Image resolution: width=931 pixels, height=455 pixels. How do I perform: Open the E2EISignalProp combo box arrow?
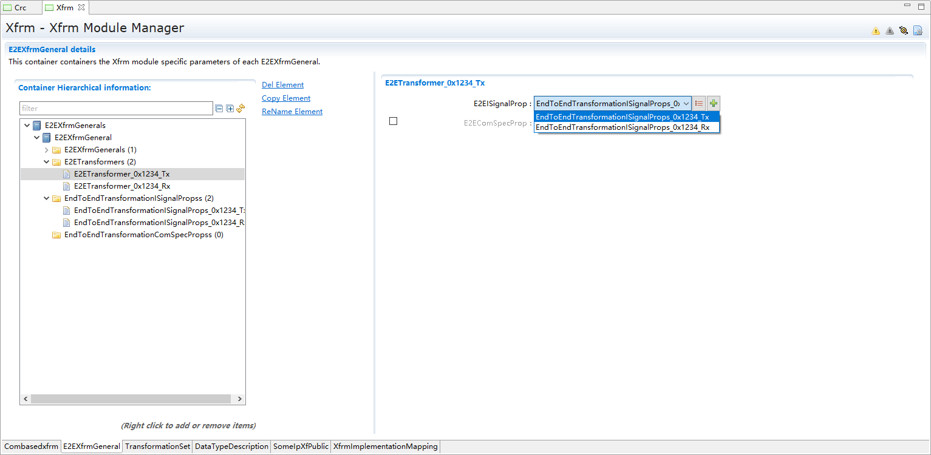click(x=685, y=104)
